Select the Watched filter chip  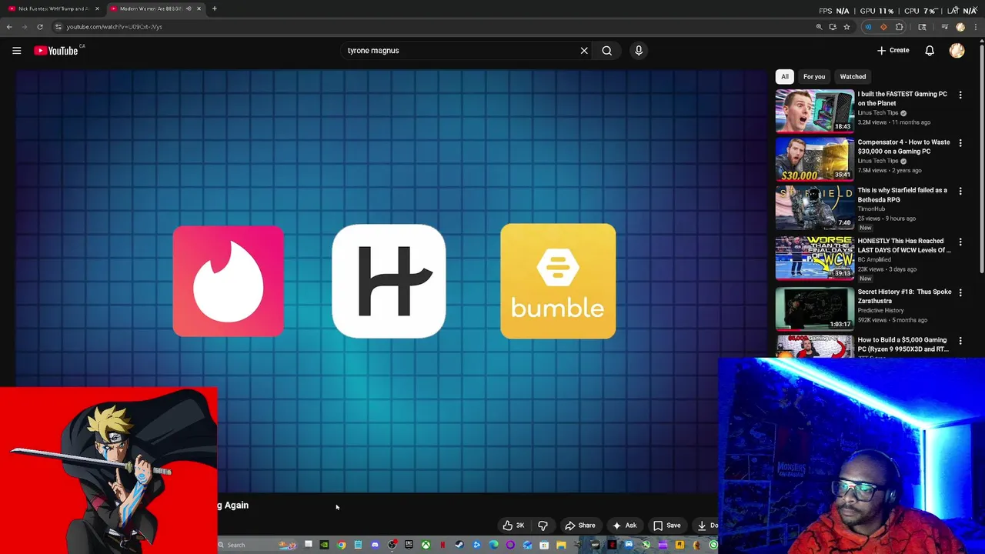tap(853, 76)
